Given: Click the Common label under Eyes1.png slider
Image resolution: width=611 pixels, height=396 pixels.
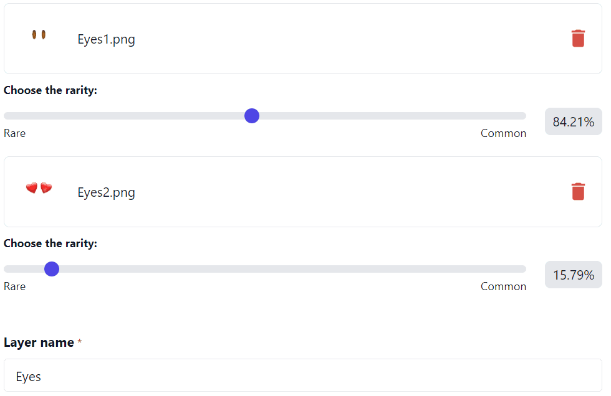Looking at the screenshot, I should pyautogui.click(x=503, y=133).
